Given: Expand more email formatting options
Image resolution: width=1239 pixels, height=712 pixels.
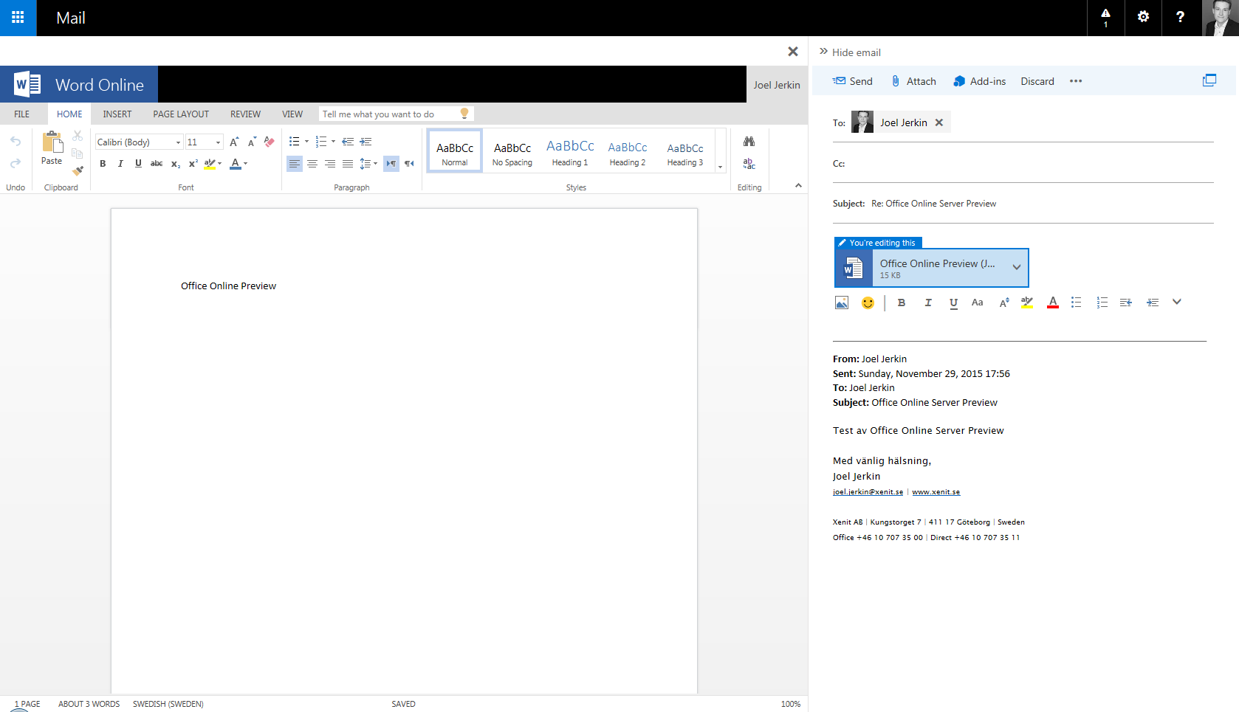Looking at the screenshot, I should coord(1177,302).
